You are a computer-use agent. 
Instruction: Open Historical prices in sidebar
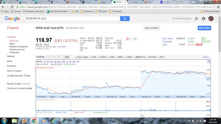pos(17,49)
